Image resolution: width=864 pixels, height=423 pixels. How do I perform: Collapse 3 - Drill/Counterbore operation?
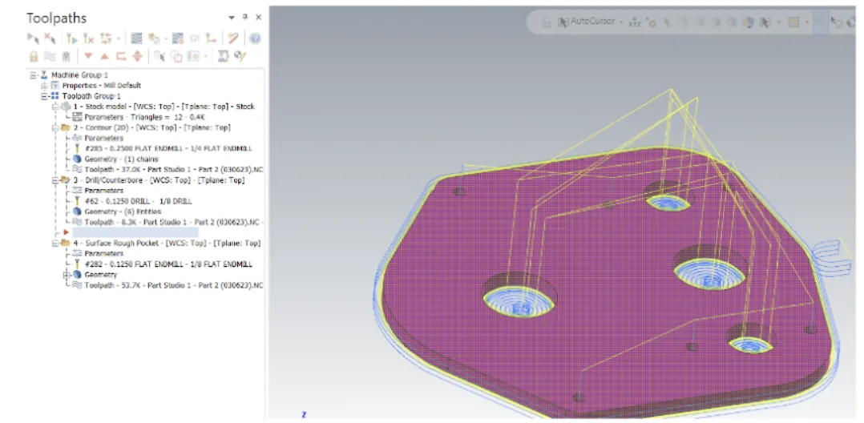click(55, 180)
